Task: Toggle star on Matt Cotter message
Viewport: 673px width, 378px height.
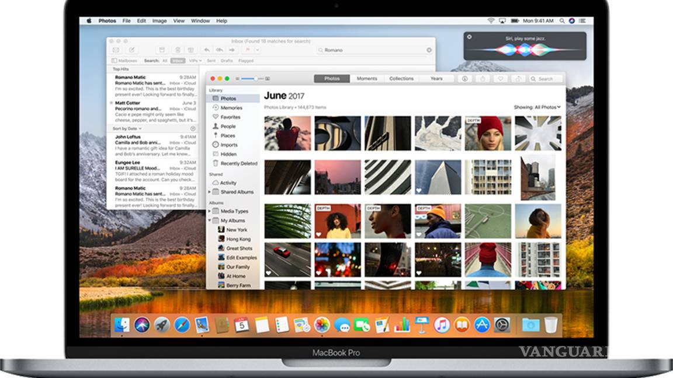Action: 112,103
